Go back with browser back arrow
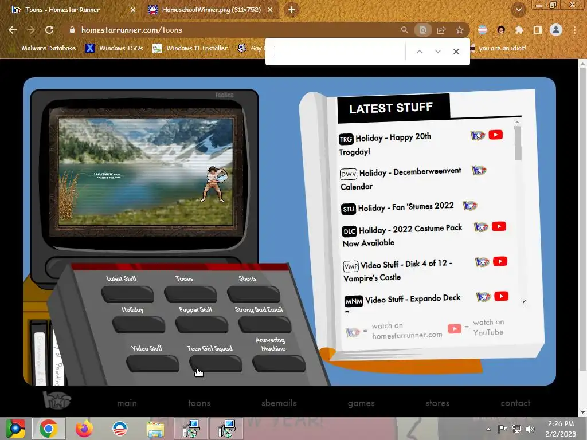 tap(13, 30)
